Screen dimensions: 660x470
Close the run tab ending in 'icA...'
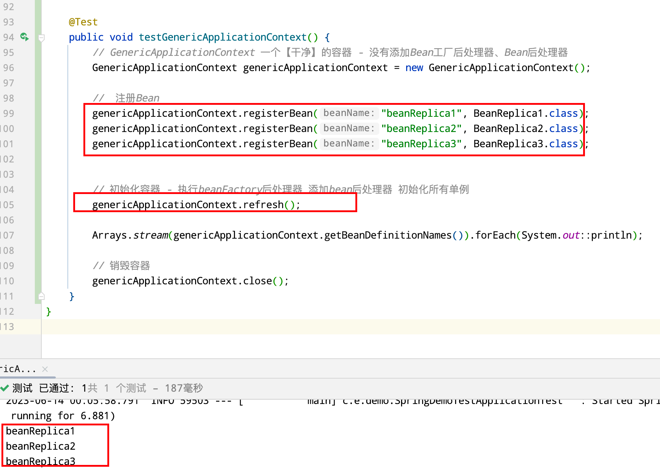coord(45,369)
